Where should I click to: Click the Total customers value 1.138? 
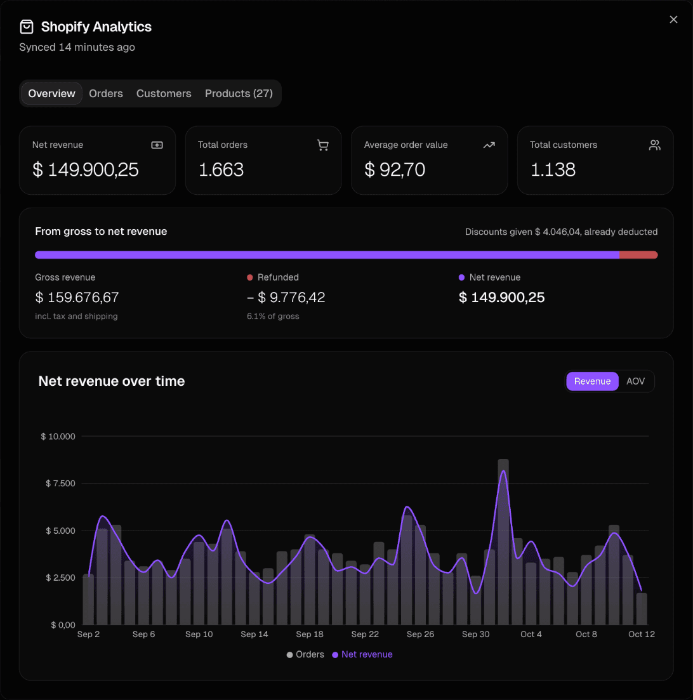tap(553, 169)
